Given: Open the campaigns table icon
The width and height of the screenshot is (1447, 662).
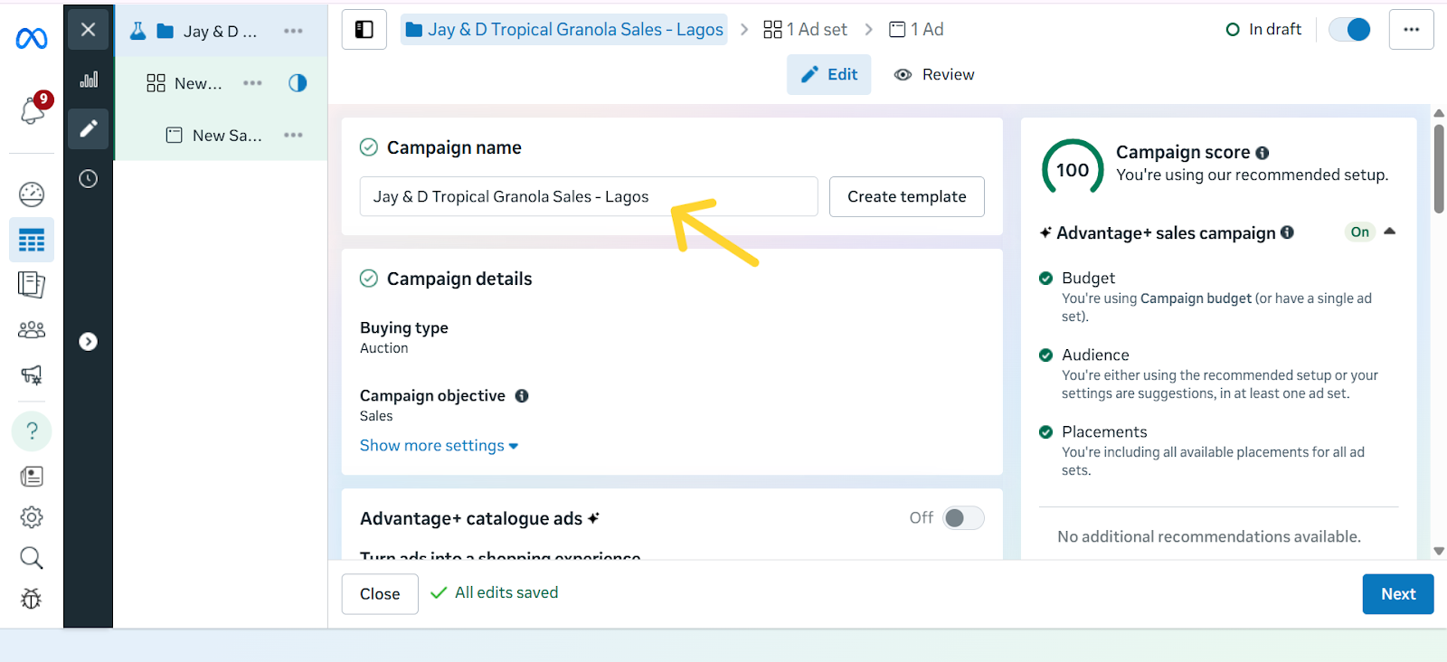Looking at the screenshot, I should coord(32,241).
